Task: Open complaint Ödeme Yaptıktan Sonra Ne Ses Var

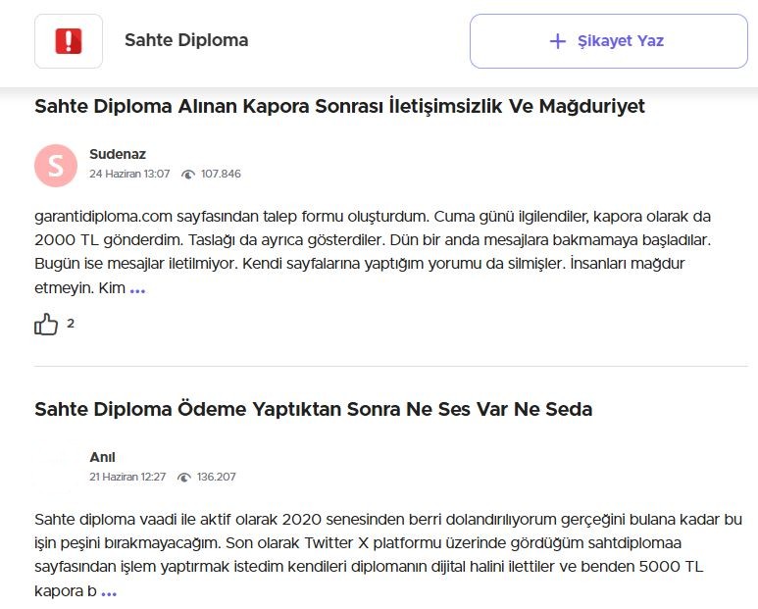Action: coord(313,409)
